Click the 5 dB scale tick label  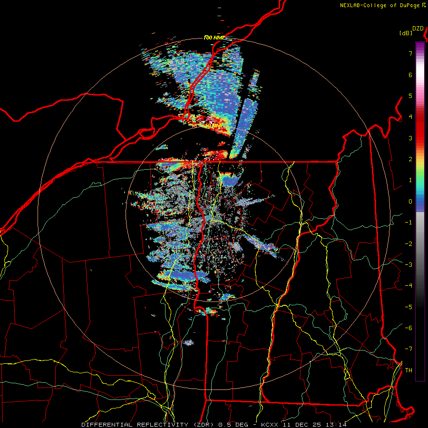coord(410,96)
